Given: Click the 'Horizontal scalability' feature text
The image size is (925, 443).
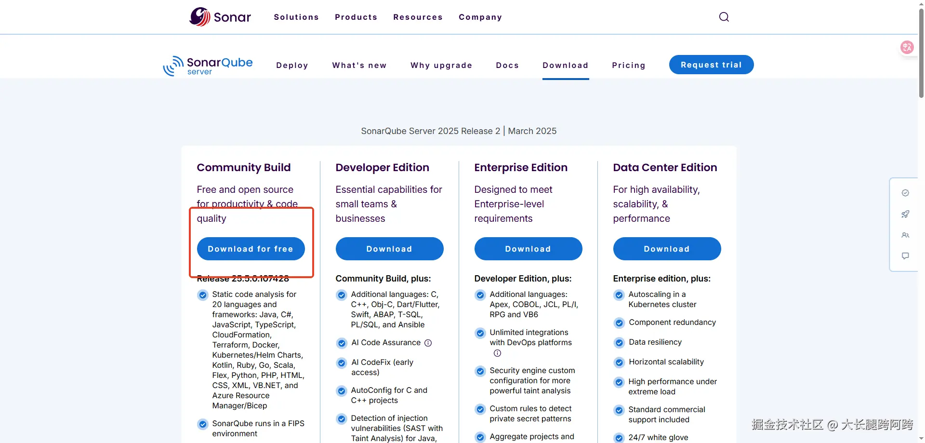Looking at the screenshot, I should click(666, 362).
